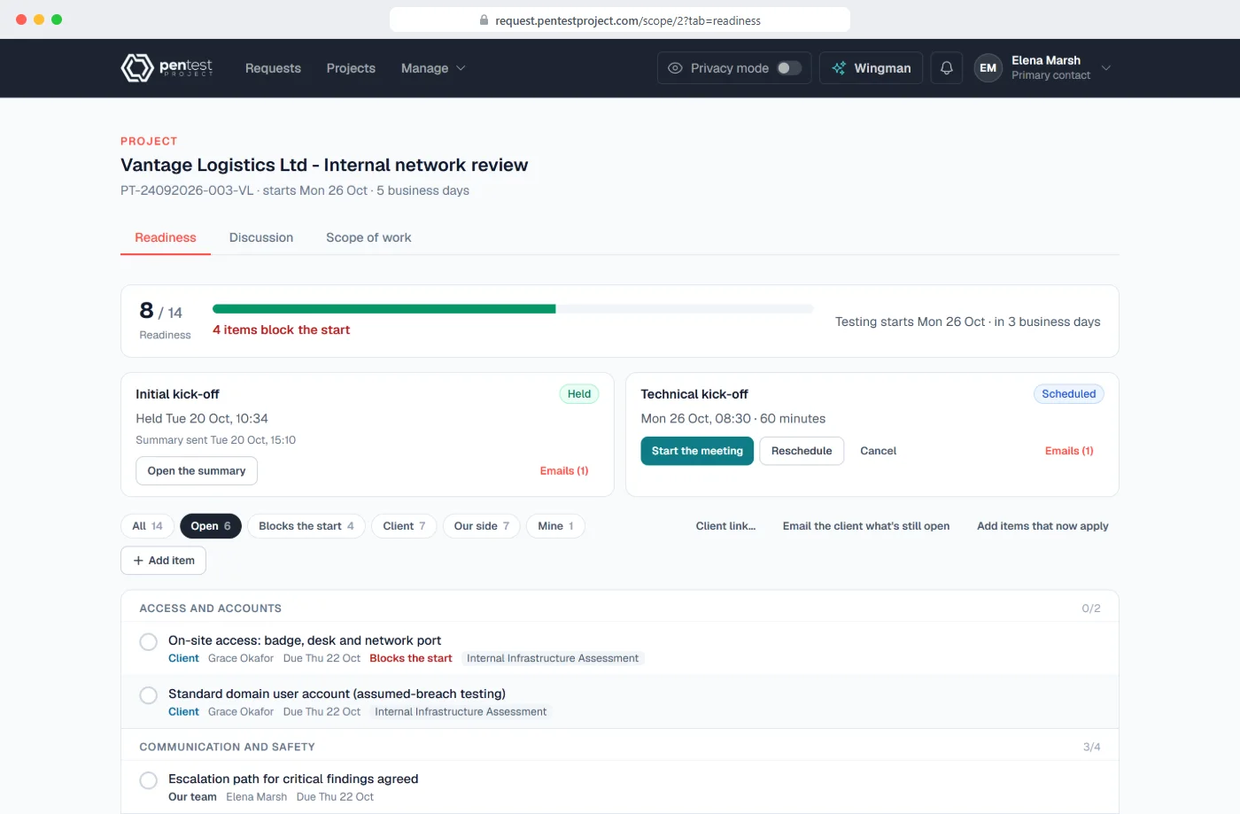Image resolution: width=1240 pixels, height=814 pixels.
Task: Open the Projects nav item
Action: pyautogui.click(x=351, y=68)
